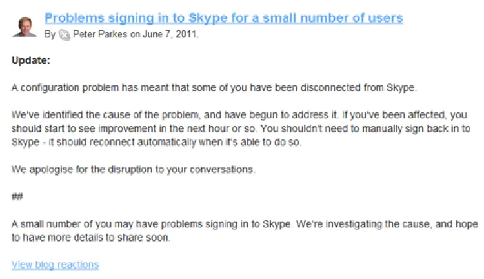Screen dimensions: 484x279
Task: Select the bold 'Update:' heading
Action: [30, 60]
